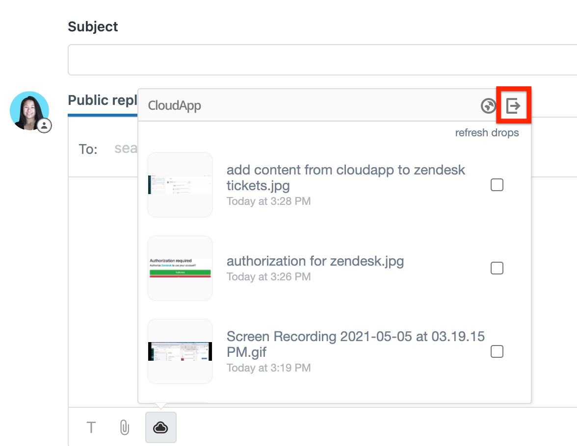Click the 'Screen Recording 2021-05-05' filename
The width and height of the screenshot is (577, 446).
pyautogui.click(x=355, y=344)
